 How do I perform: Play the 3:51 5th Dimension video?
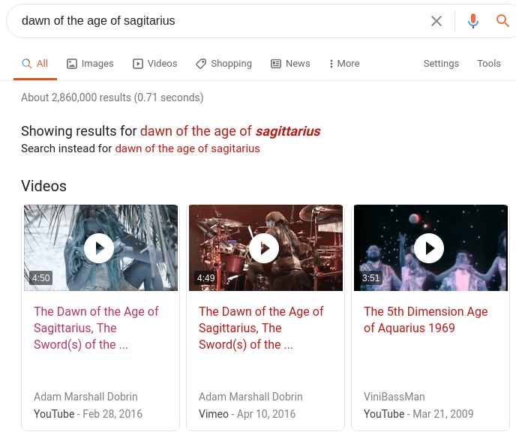[x=430, y=247]
